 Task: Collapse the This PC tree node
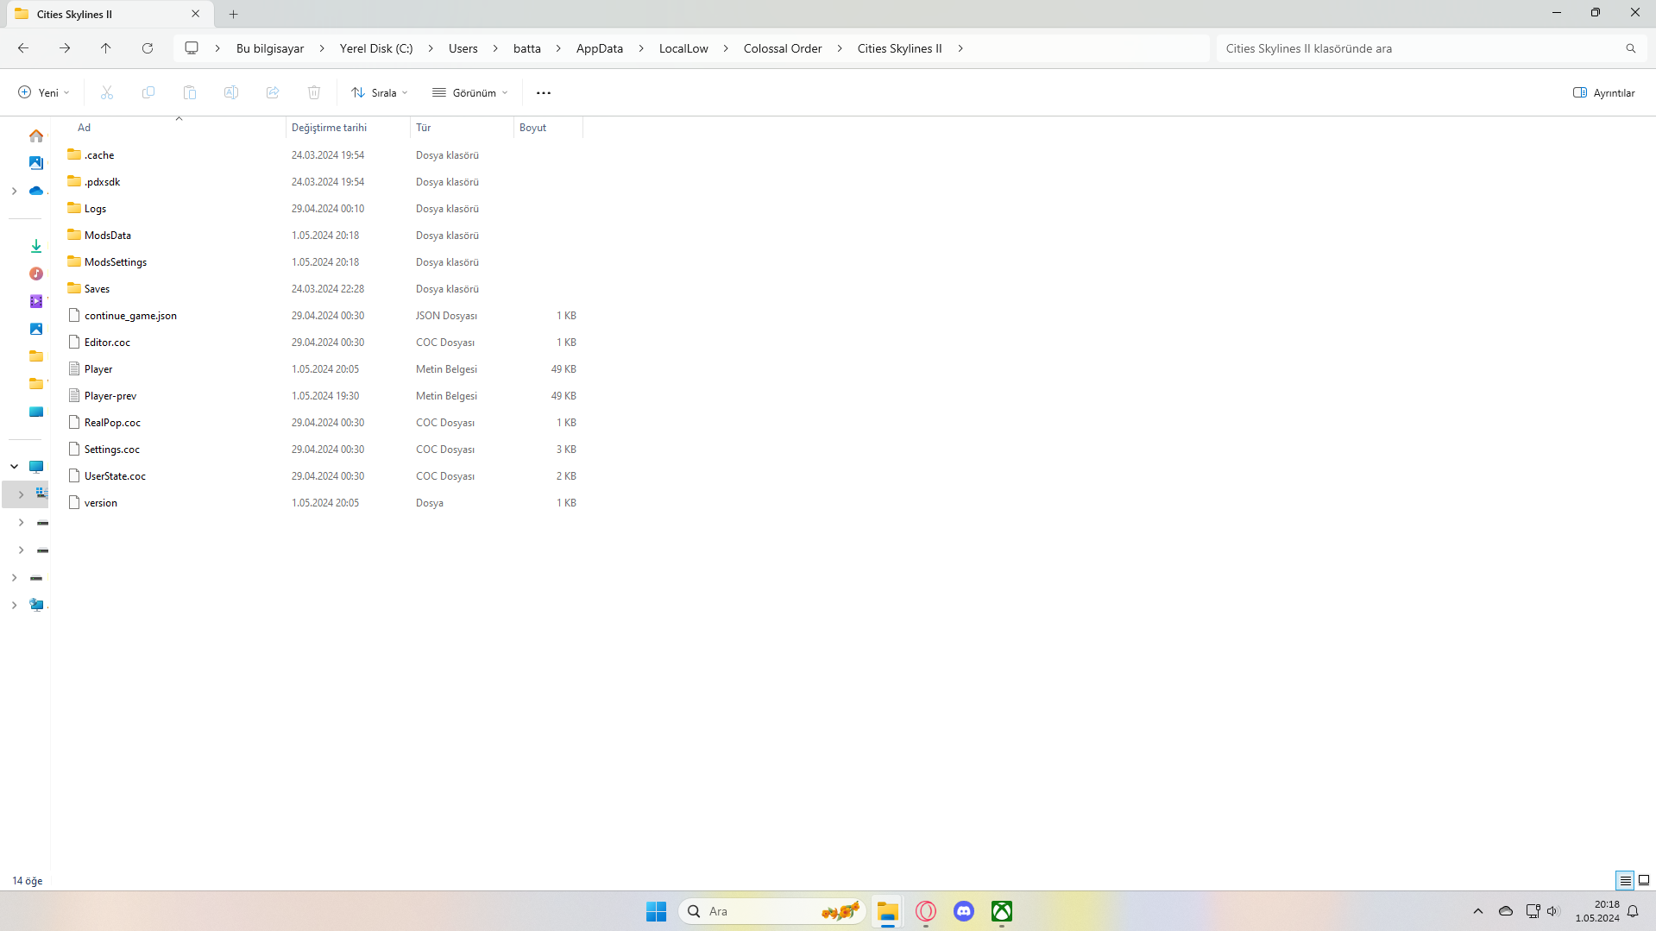click(15, 467)
